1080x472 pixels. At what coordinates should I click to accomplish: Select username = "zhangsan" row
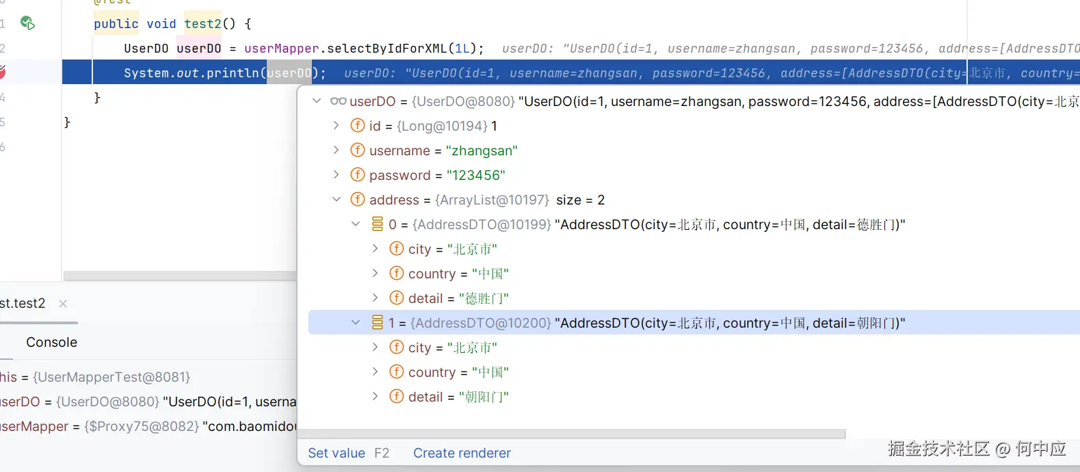tap(694, 150)
